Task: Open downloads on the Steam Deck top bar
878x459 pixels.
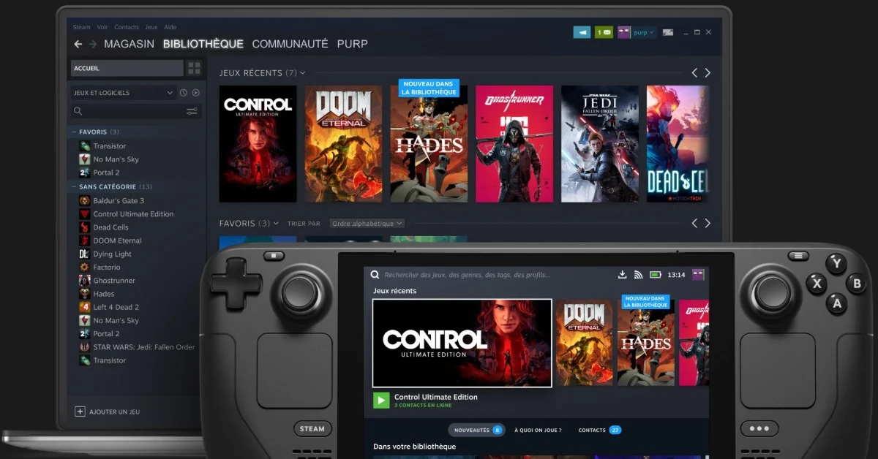Action: (623, 274)
